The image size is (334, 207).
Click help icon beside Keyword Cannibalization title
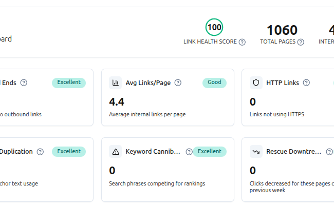tap(189, 152)
